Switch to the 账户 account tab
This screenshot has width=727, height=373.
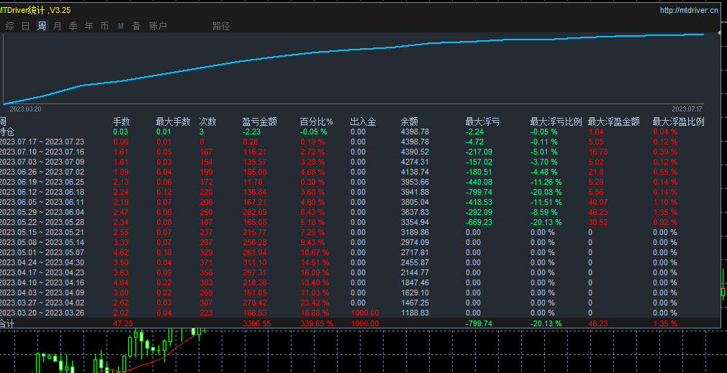[x=158, y=27]
